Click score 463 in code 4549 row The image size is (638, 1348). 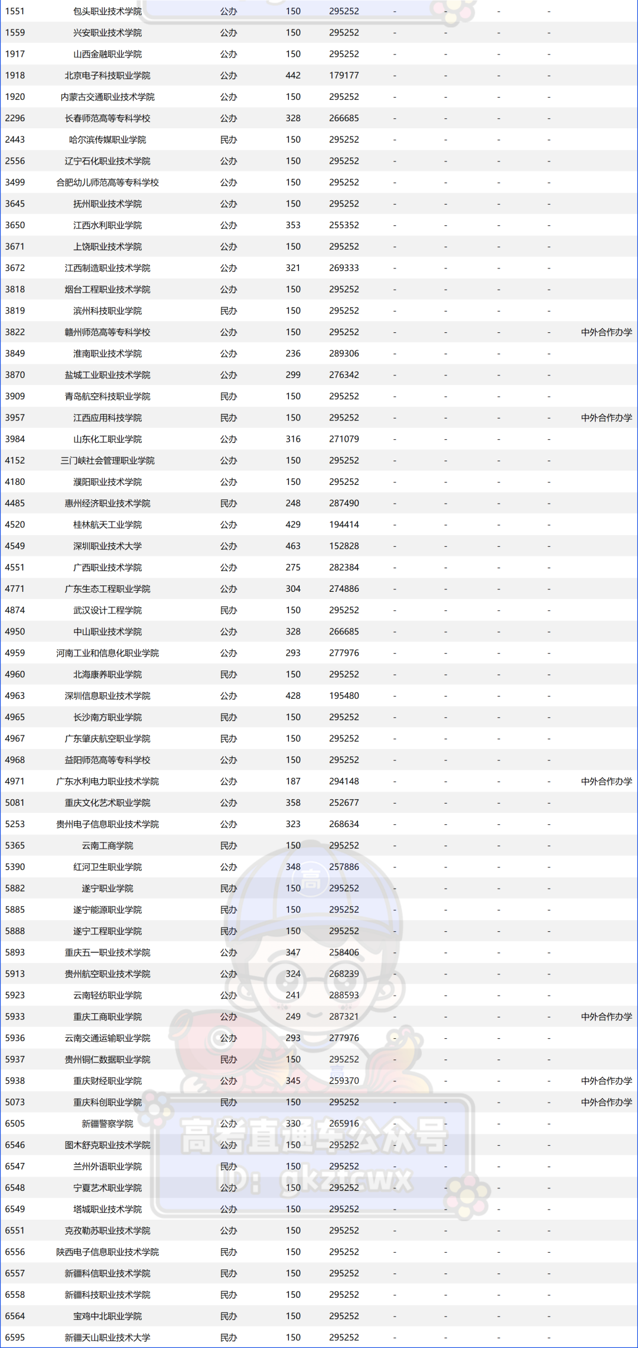[x=293, y=546]
